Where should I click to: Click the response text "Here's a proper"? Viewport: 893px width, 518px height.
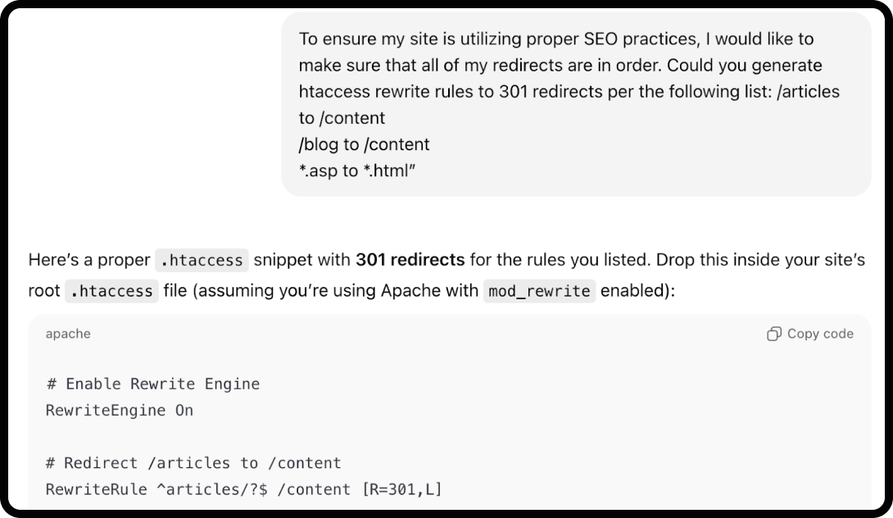88,261
